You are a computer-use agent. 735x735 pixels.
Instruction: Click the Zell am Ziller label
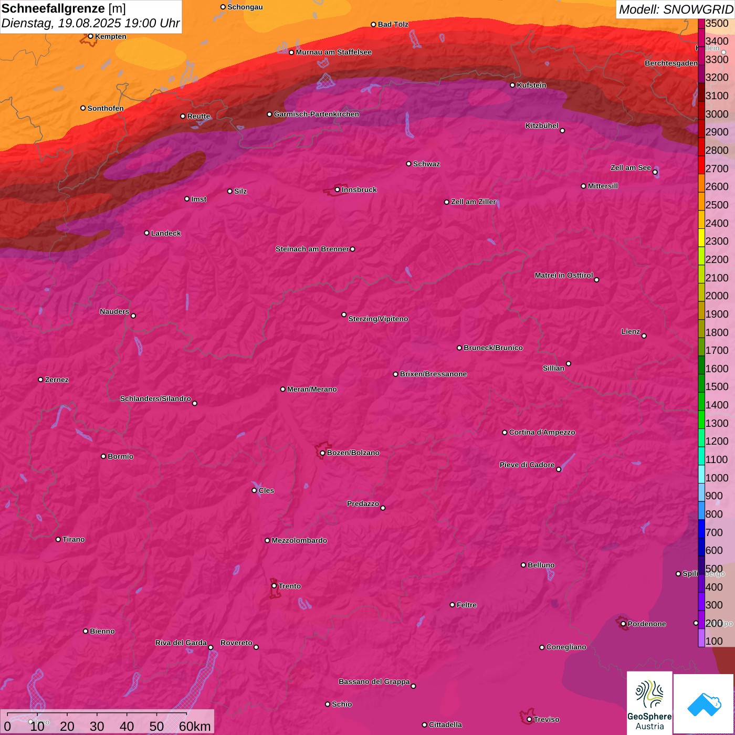(x=474, y=202)
